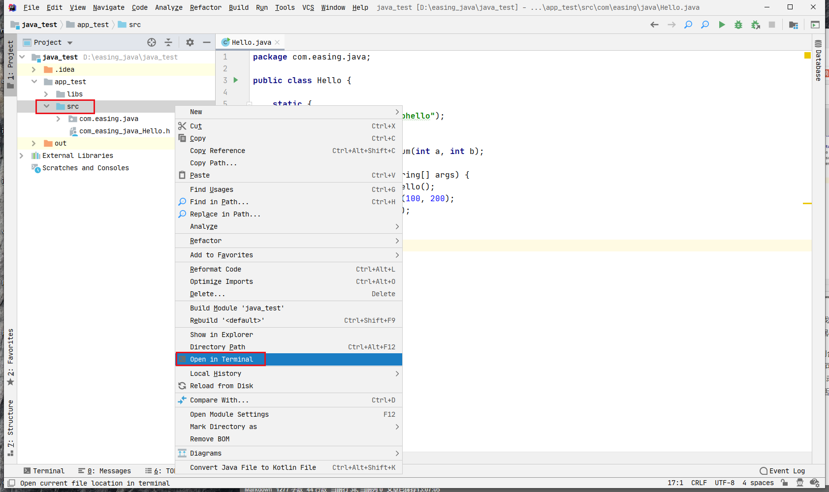Click the 17:1 cursor position

click(675, 483)
